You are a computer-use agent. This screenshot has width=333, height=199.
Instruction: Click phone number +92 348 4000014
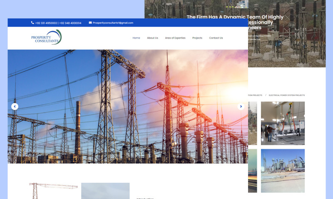point(70,23)
